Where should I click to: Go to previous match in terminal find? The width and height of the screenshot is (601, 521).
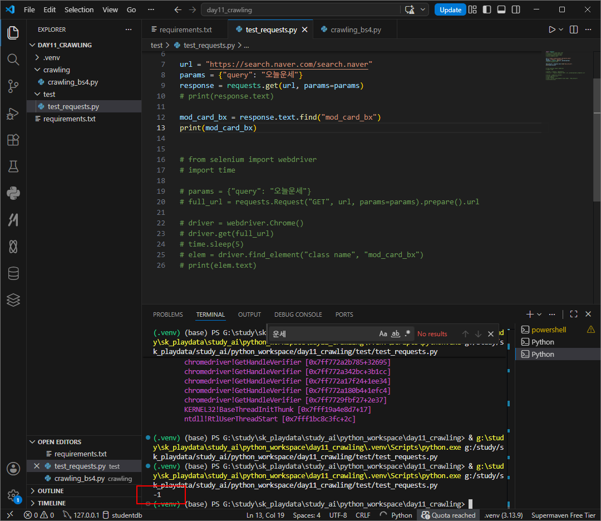tap(465, 334)
